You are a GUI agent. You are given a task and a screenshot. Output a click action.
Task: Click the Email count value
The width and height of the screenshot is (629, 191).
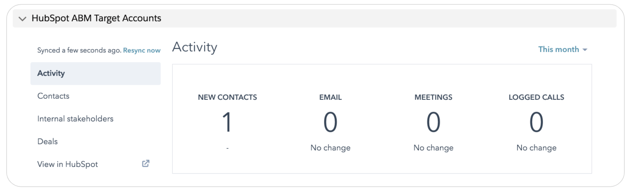pyautogui.click(x=330, y=122)
